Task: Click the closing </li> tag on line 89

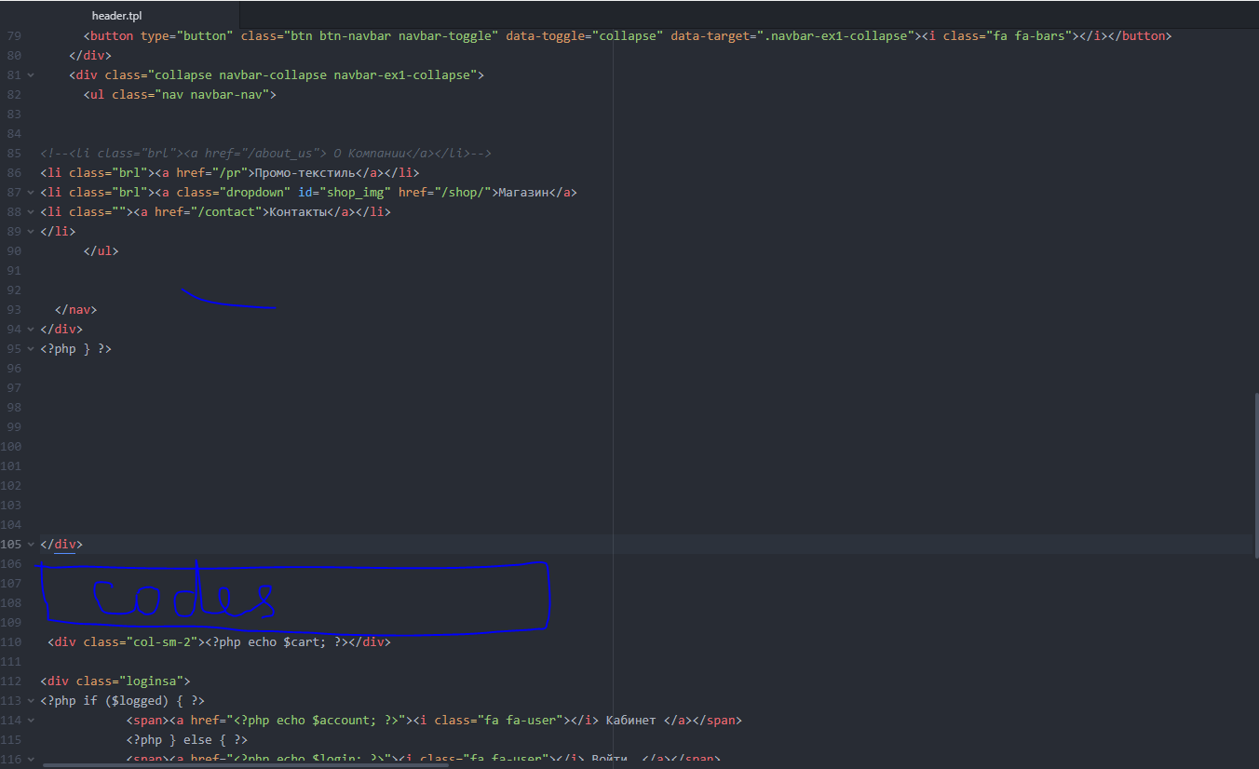Action: pyautogui.click(x=58, y=231)
